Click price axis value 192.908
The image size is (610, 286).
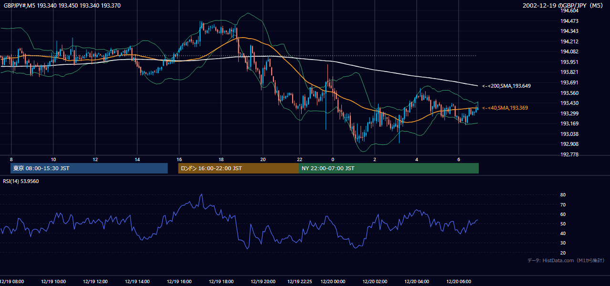(569, 144)
